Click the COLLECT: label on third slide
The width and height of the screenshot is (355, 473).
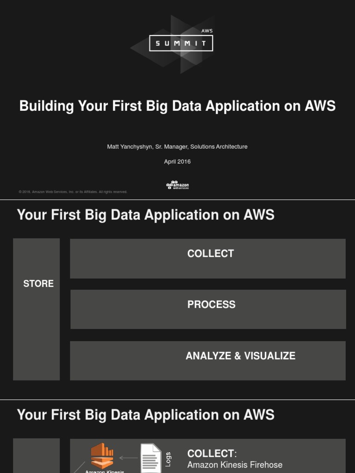coord(212,453)
